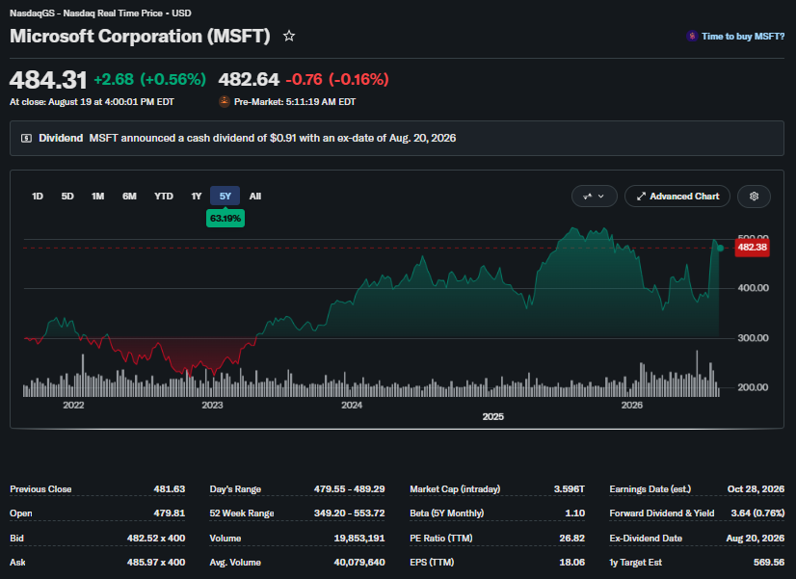The height and width of the screenshot is (579, 796).
Task: Click the 300.00 y-axis label
Action: tap(754, 337)
